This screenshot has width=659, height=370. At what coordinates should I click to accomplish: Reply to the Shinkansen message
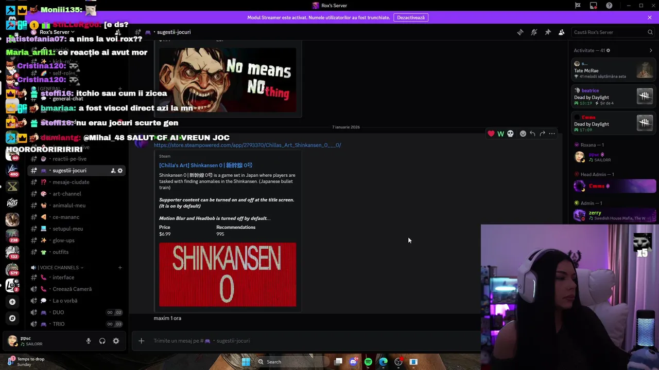coord(533,134)
